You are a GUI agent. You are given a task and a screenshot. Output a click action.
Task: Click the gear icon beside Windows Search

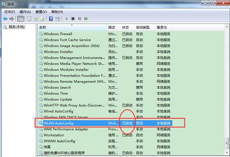(41, 87)
